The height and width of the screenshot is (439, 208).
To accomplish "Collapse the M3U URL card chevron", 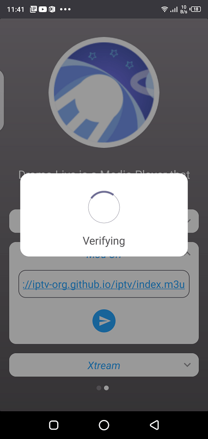I will [188, 254].
